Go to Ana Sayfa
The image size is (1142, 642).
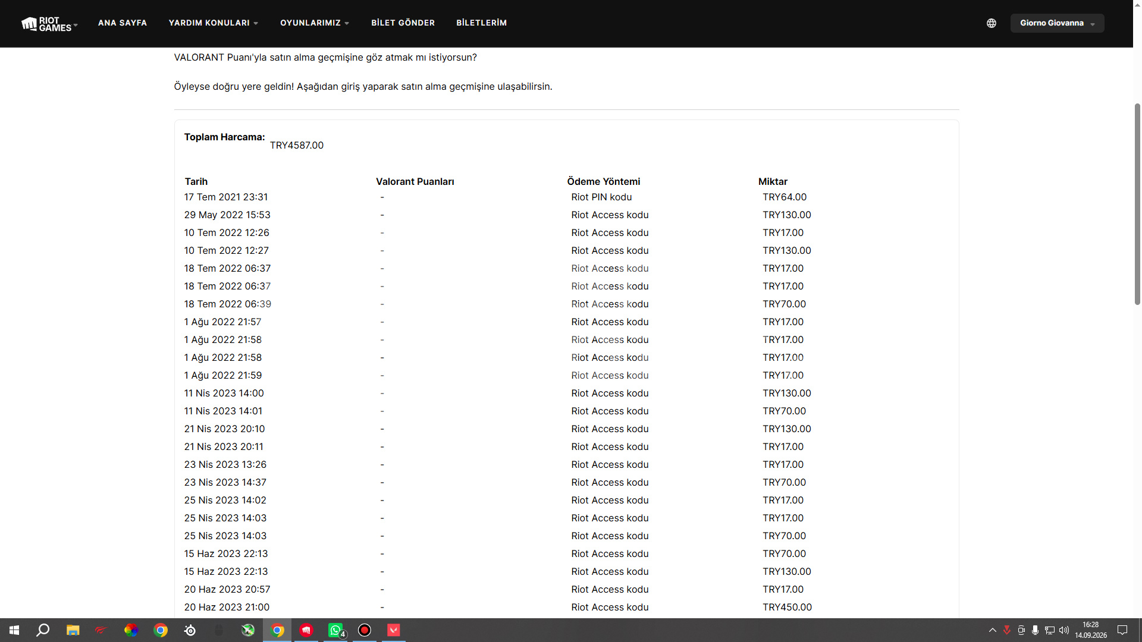pyautogui.click(x=123, y=23)
